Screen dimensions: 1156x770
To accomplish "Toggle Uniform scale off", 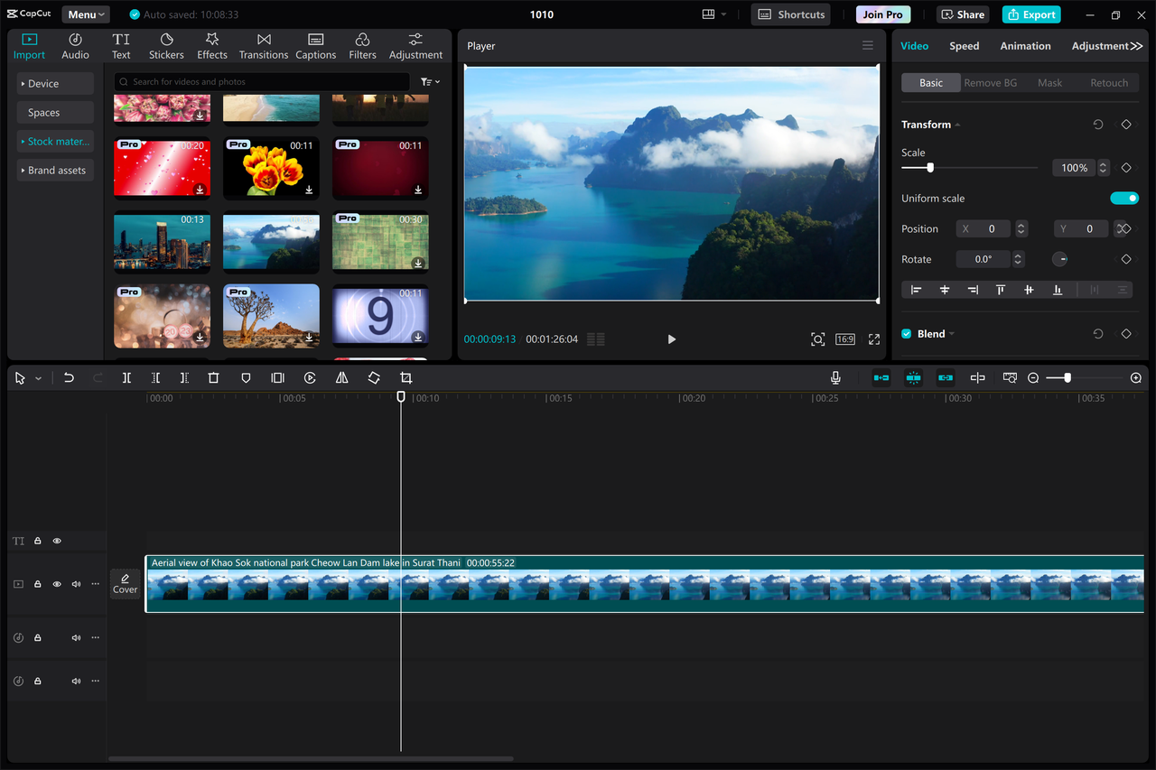I will (x=1124, y=198).
